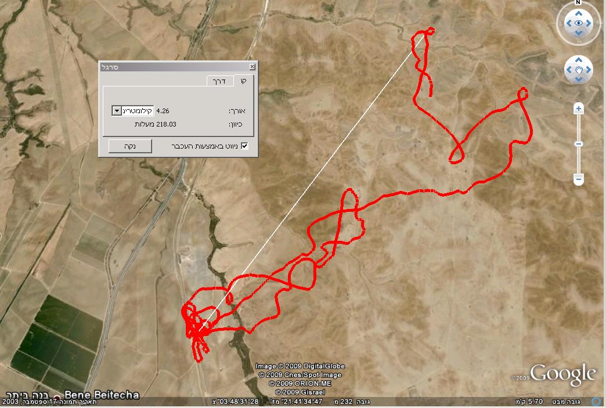The height and width of the screenshot is (408, 606).
Task: Click the zoom out minus button
Action: (579, 179)
